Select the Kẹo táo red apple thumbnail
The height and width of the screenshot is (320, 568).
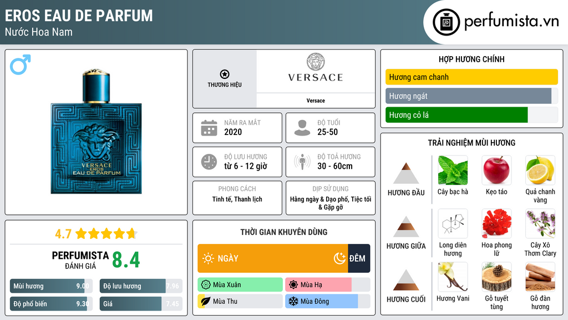click(x=496, y=170)
